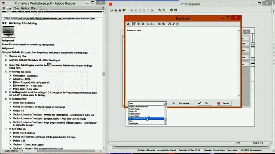Apply bulleted list in Text/Logo editor

[x=149, y=24]
